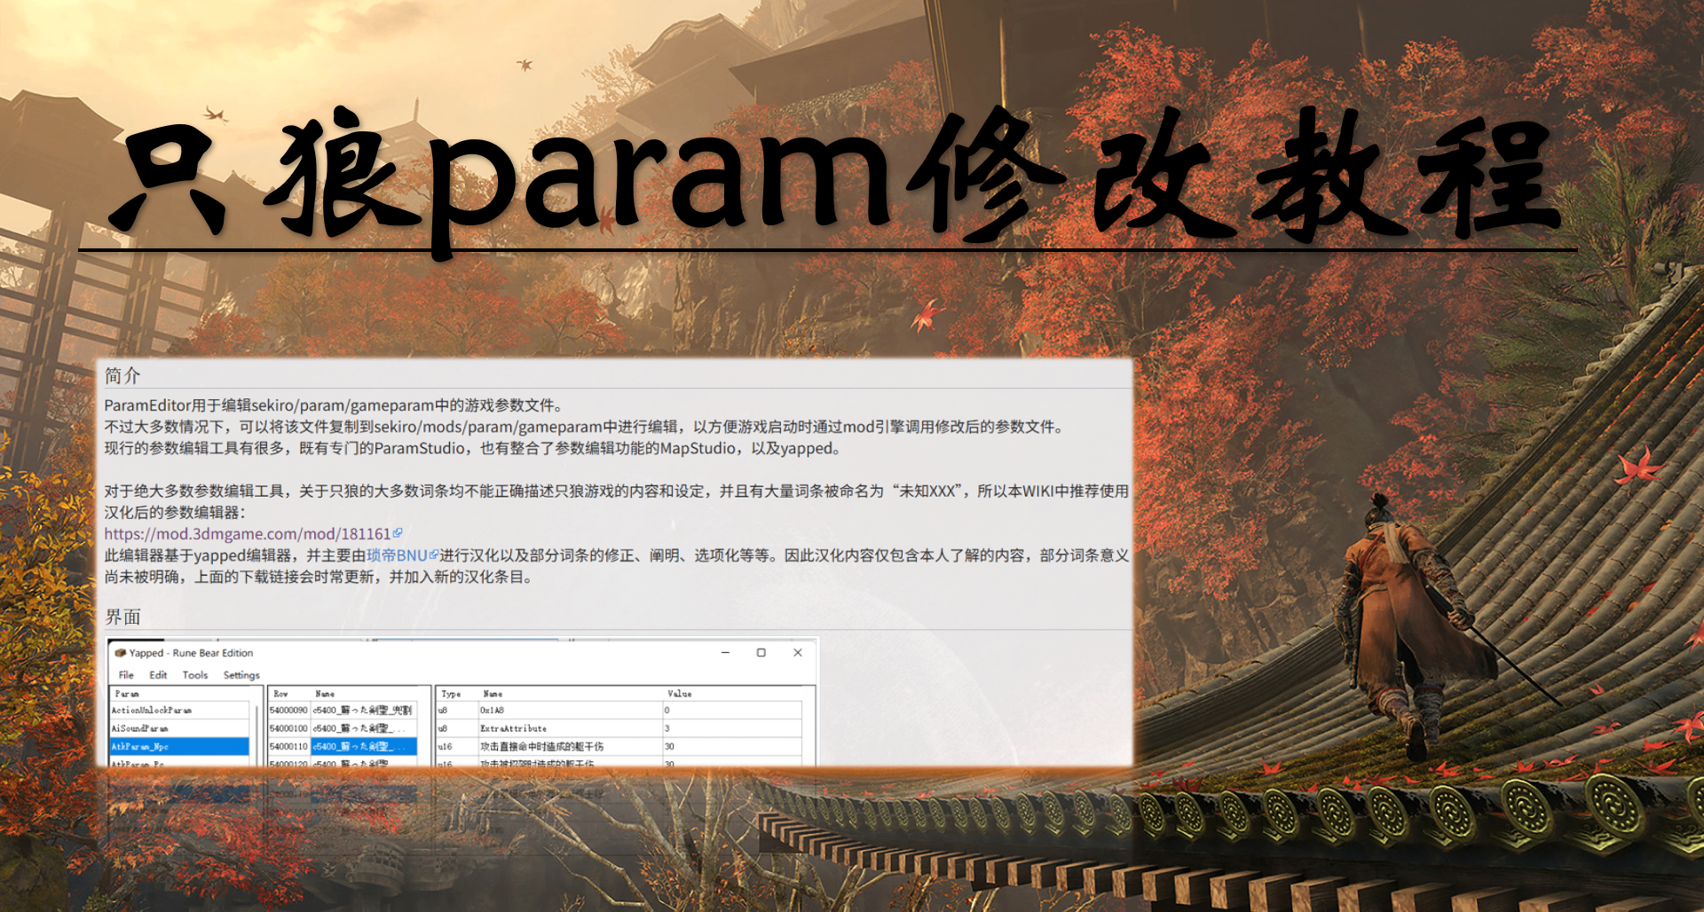Edit the value 3 for ExtraAttribute
This screenshot has height=912, width=1704.
(732, 728)
